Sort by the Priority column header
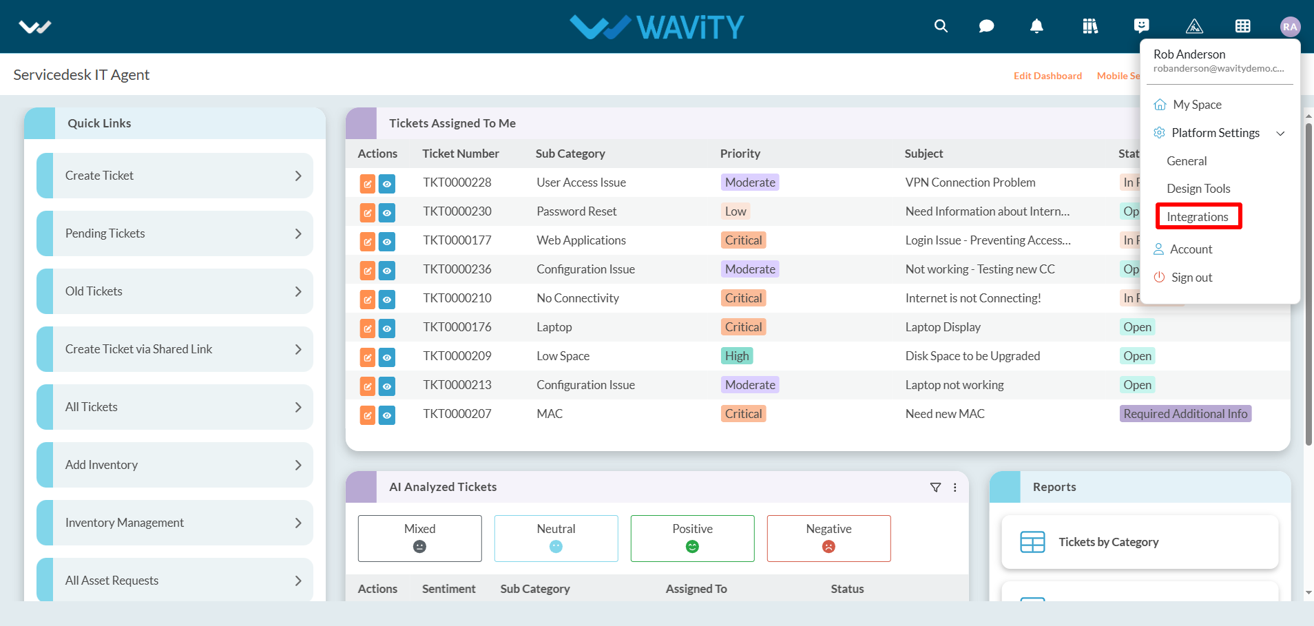The image size is (1314, 626). pyautogui.click(x=740, y=154)
